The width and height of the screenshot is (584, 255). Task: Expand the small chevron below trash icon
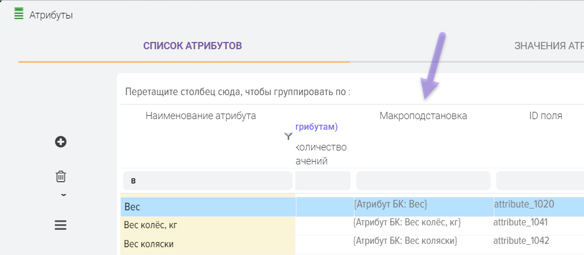[63, 195]
